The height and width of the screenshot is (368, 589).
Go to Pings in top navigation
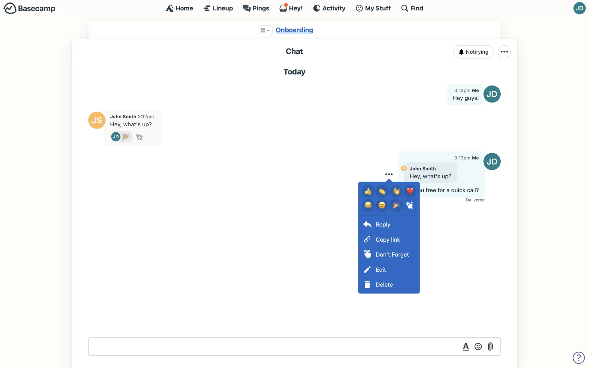click(x=256, y=8)
